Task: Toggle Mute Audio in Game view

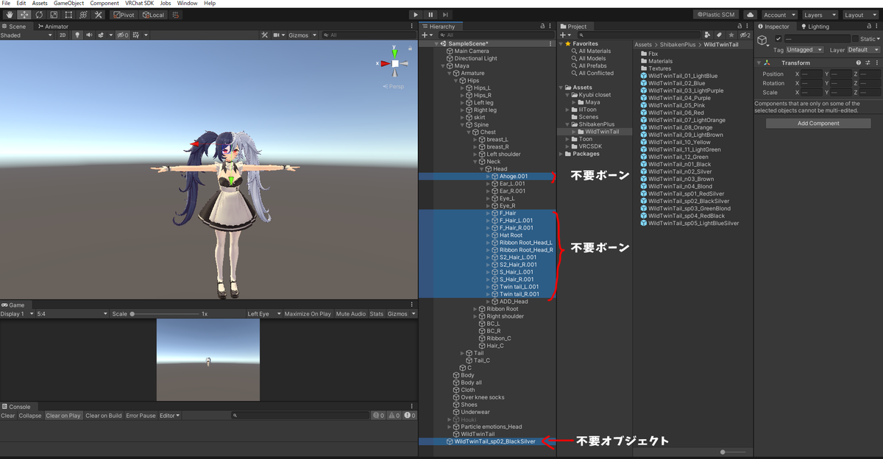Action: click(351, 314)
